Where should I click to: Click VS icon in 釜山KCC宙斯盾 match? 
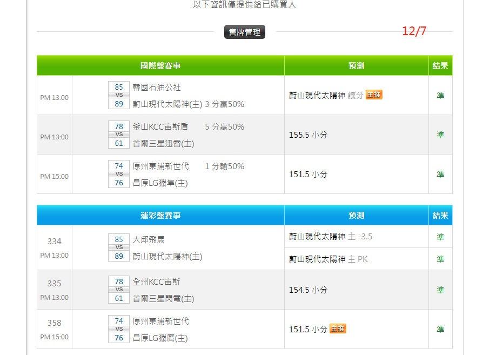coord(119,135)
